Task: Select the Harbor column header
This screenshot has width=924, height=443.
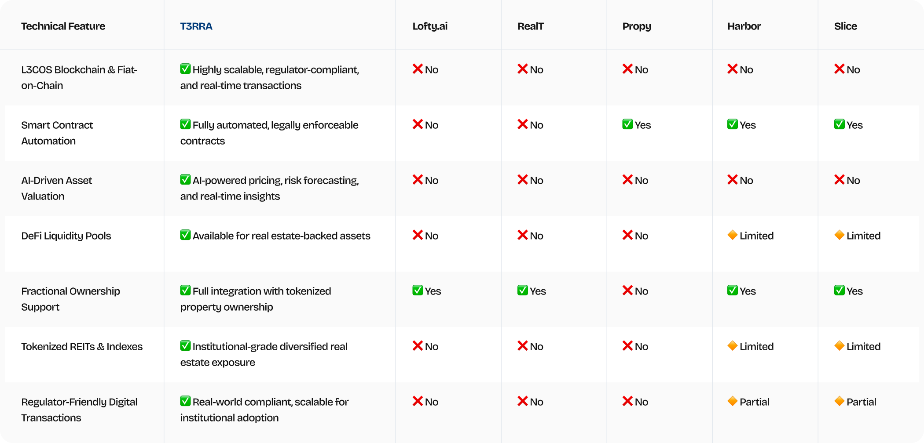Action: point(744,26)
